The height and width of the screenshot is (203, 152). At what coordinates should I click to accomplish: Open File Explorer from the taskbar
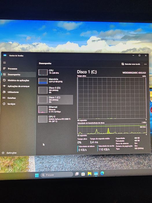click(x=89, y=174)
